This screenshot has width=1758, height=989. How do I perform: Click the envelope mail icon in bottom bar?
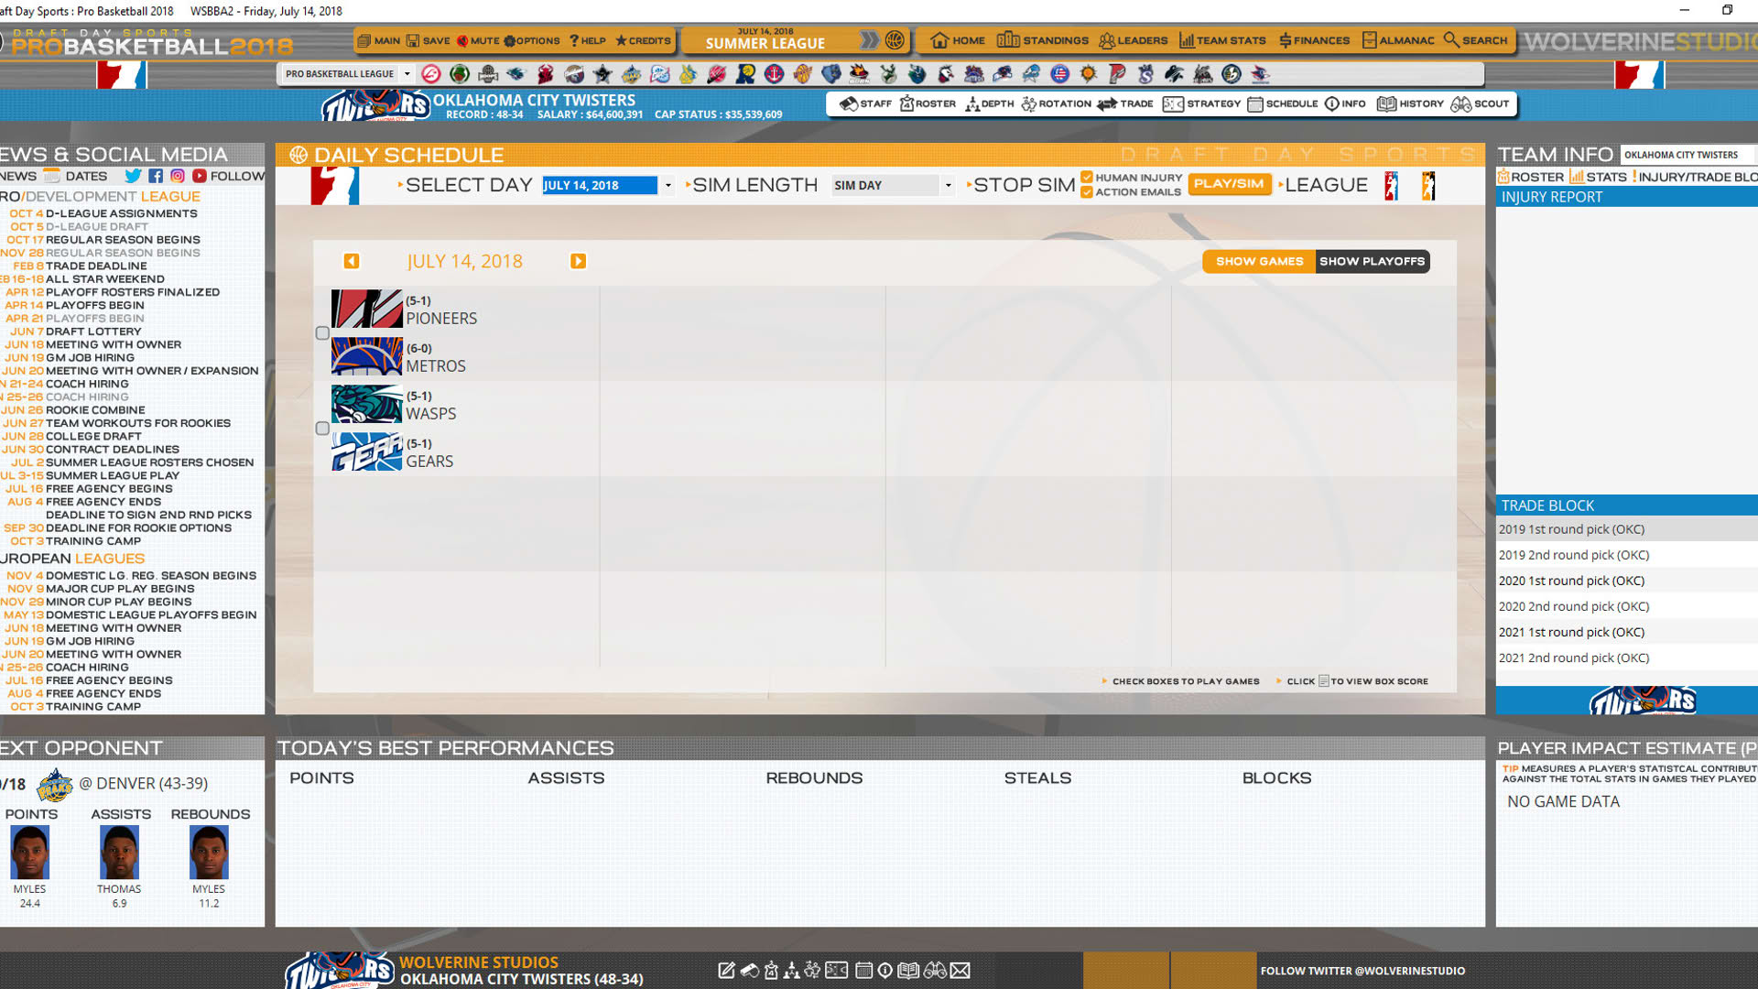click(960, 970)
